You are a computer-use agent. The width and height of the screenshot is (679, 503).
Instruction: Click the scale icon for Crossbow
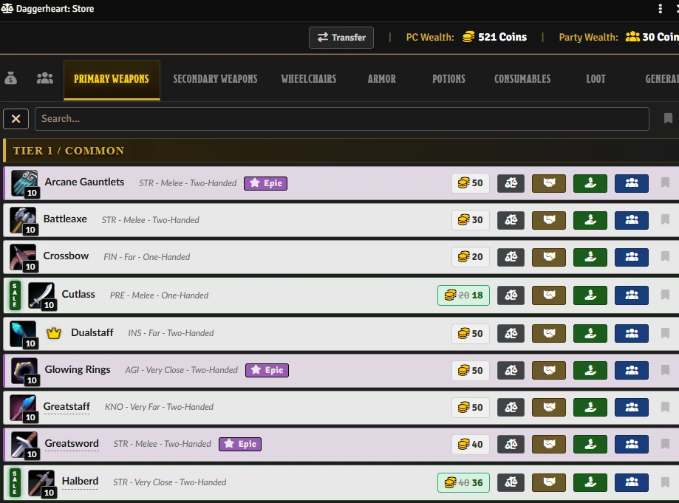pos(511,257)
